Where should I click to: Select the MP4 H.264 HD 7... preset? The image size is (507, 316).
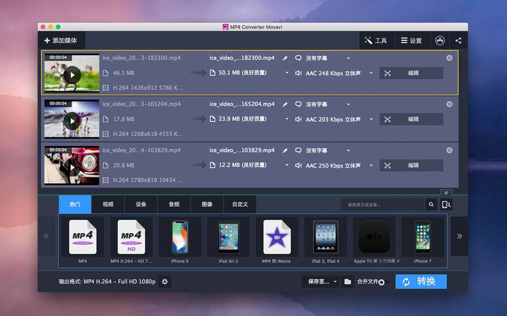pos(131,240)
